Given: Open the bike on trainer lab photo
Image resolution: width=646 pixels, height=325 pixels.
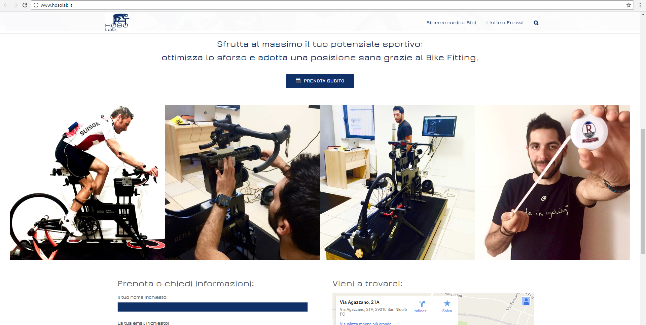Looking at the screenshot, I should coord(398,182).
